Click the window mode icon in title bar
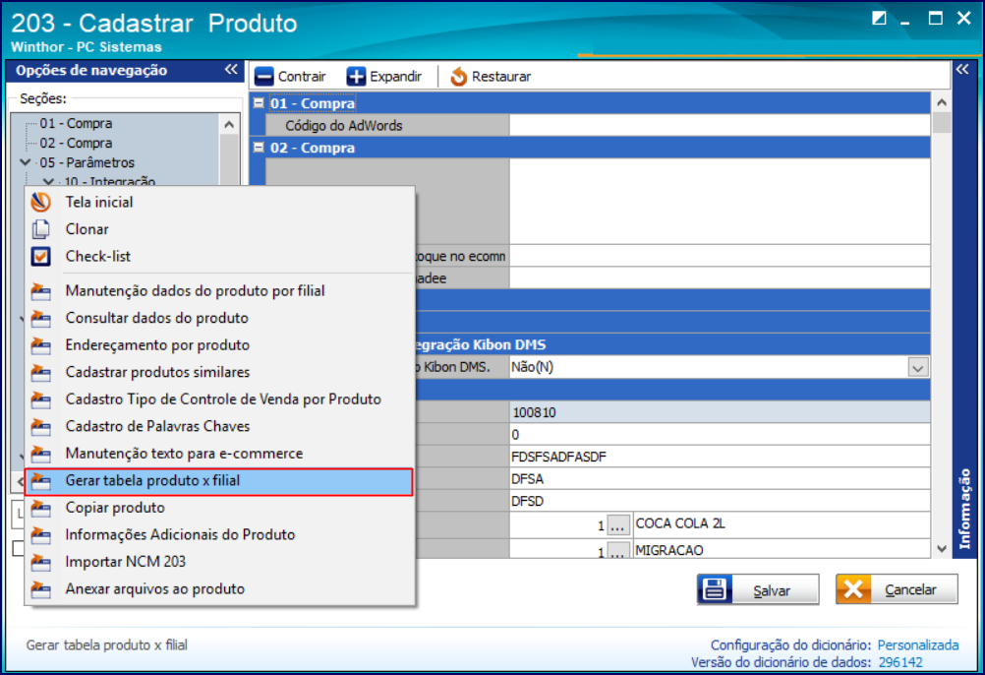Image resolution: width=985 pixels, height=675 pixels. (879, 19)
